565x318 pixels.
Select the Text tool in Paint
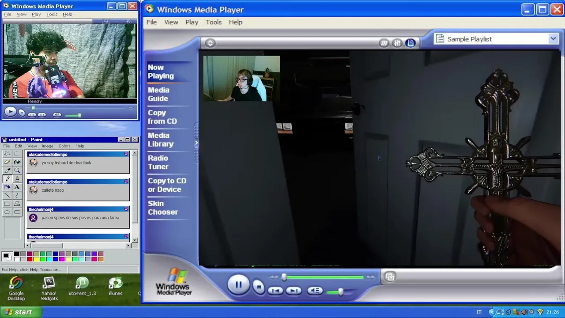point(17,187)
